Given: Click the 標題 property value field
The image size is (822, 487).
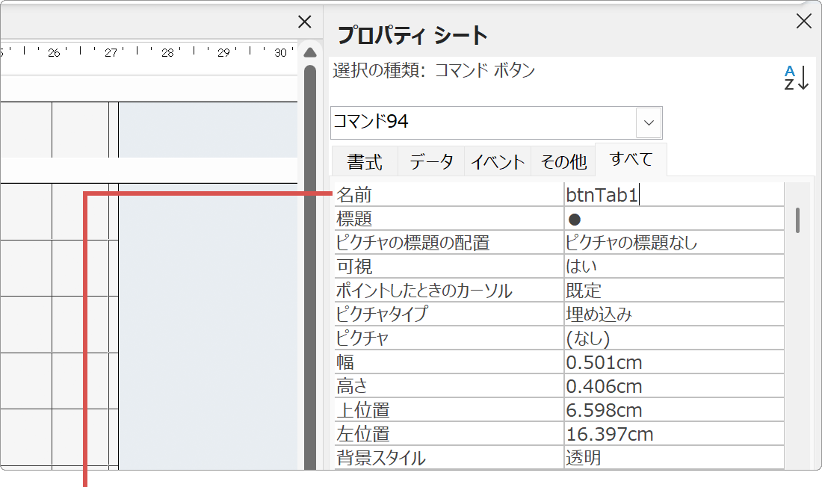Looking at the screenshot, I should coord(673,218).
